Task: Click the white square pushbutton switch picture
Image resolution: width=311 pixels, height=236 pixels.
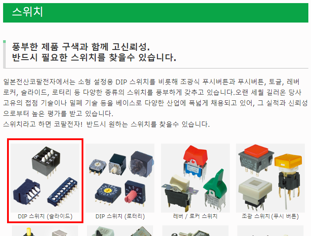Action: 255,192
